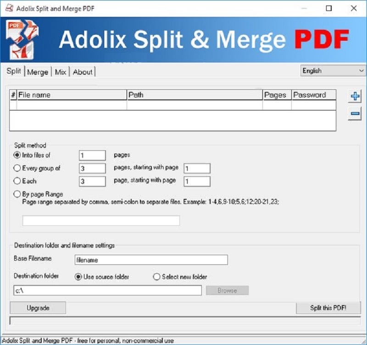
Task: Maximize the Adolix window
Action: pyautogui.click(x=329, y=8)
